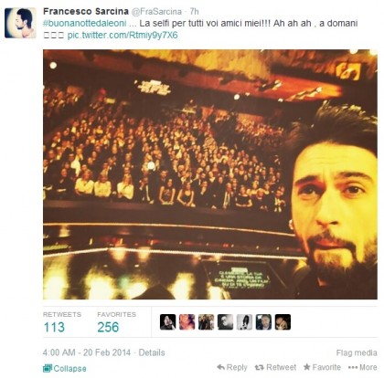View the 113 retweets count
This screenshot has height=378, width=384.
pos(54,327)
